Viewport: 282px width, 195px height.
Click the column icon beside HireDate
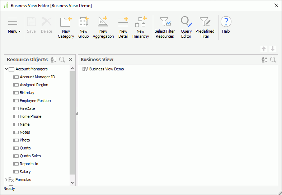point(16,108)
